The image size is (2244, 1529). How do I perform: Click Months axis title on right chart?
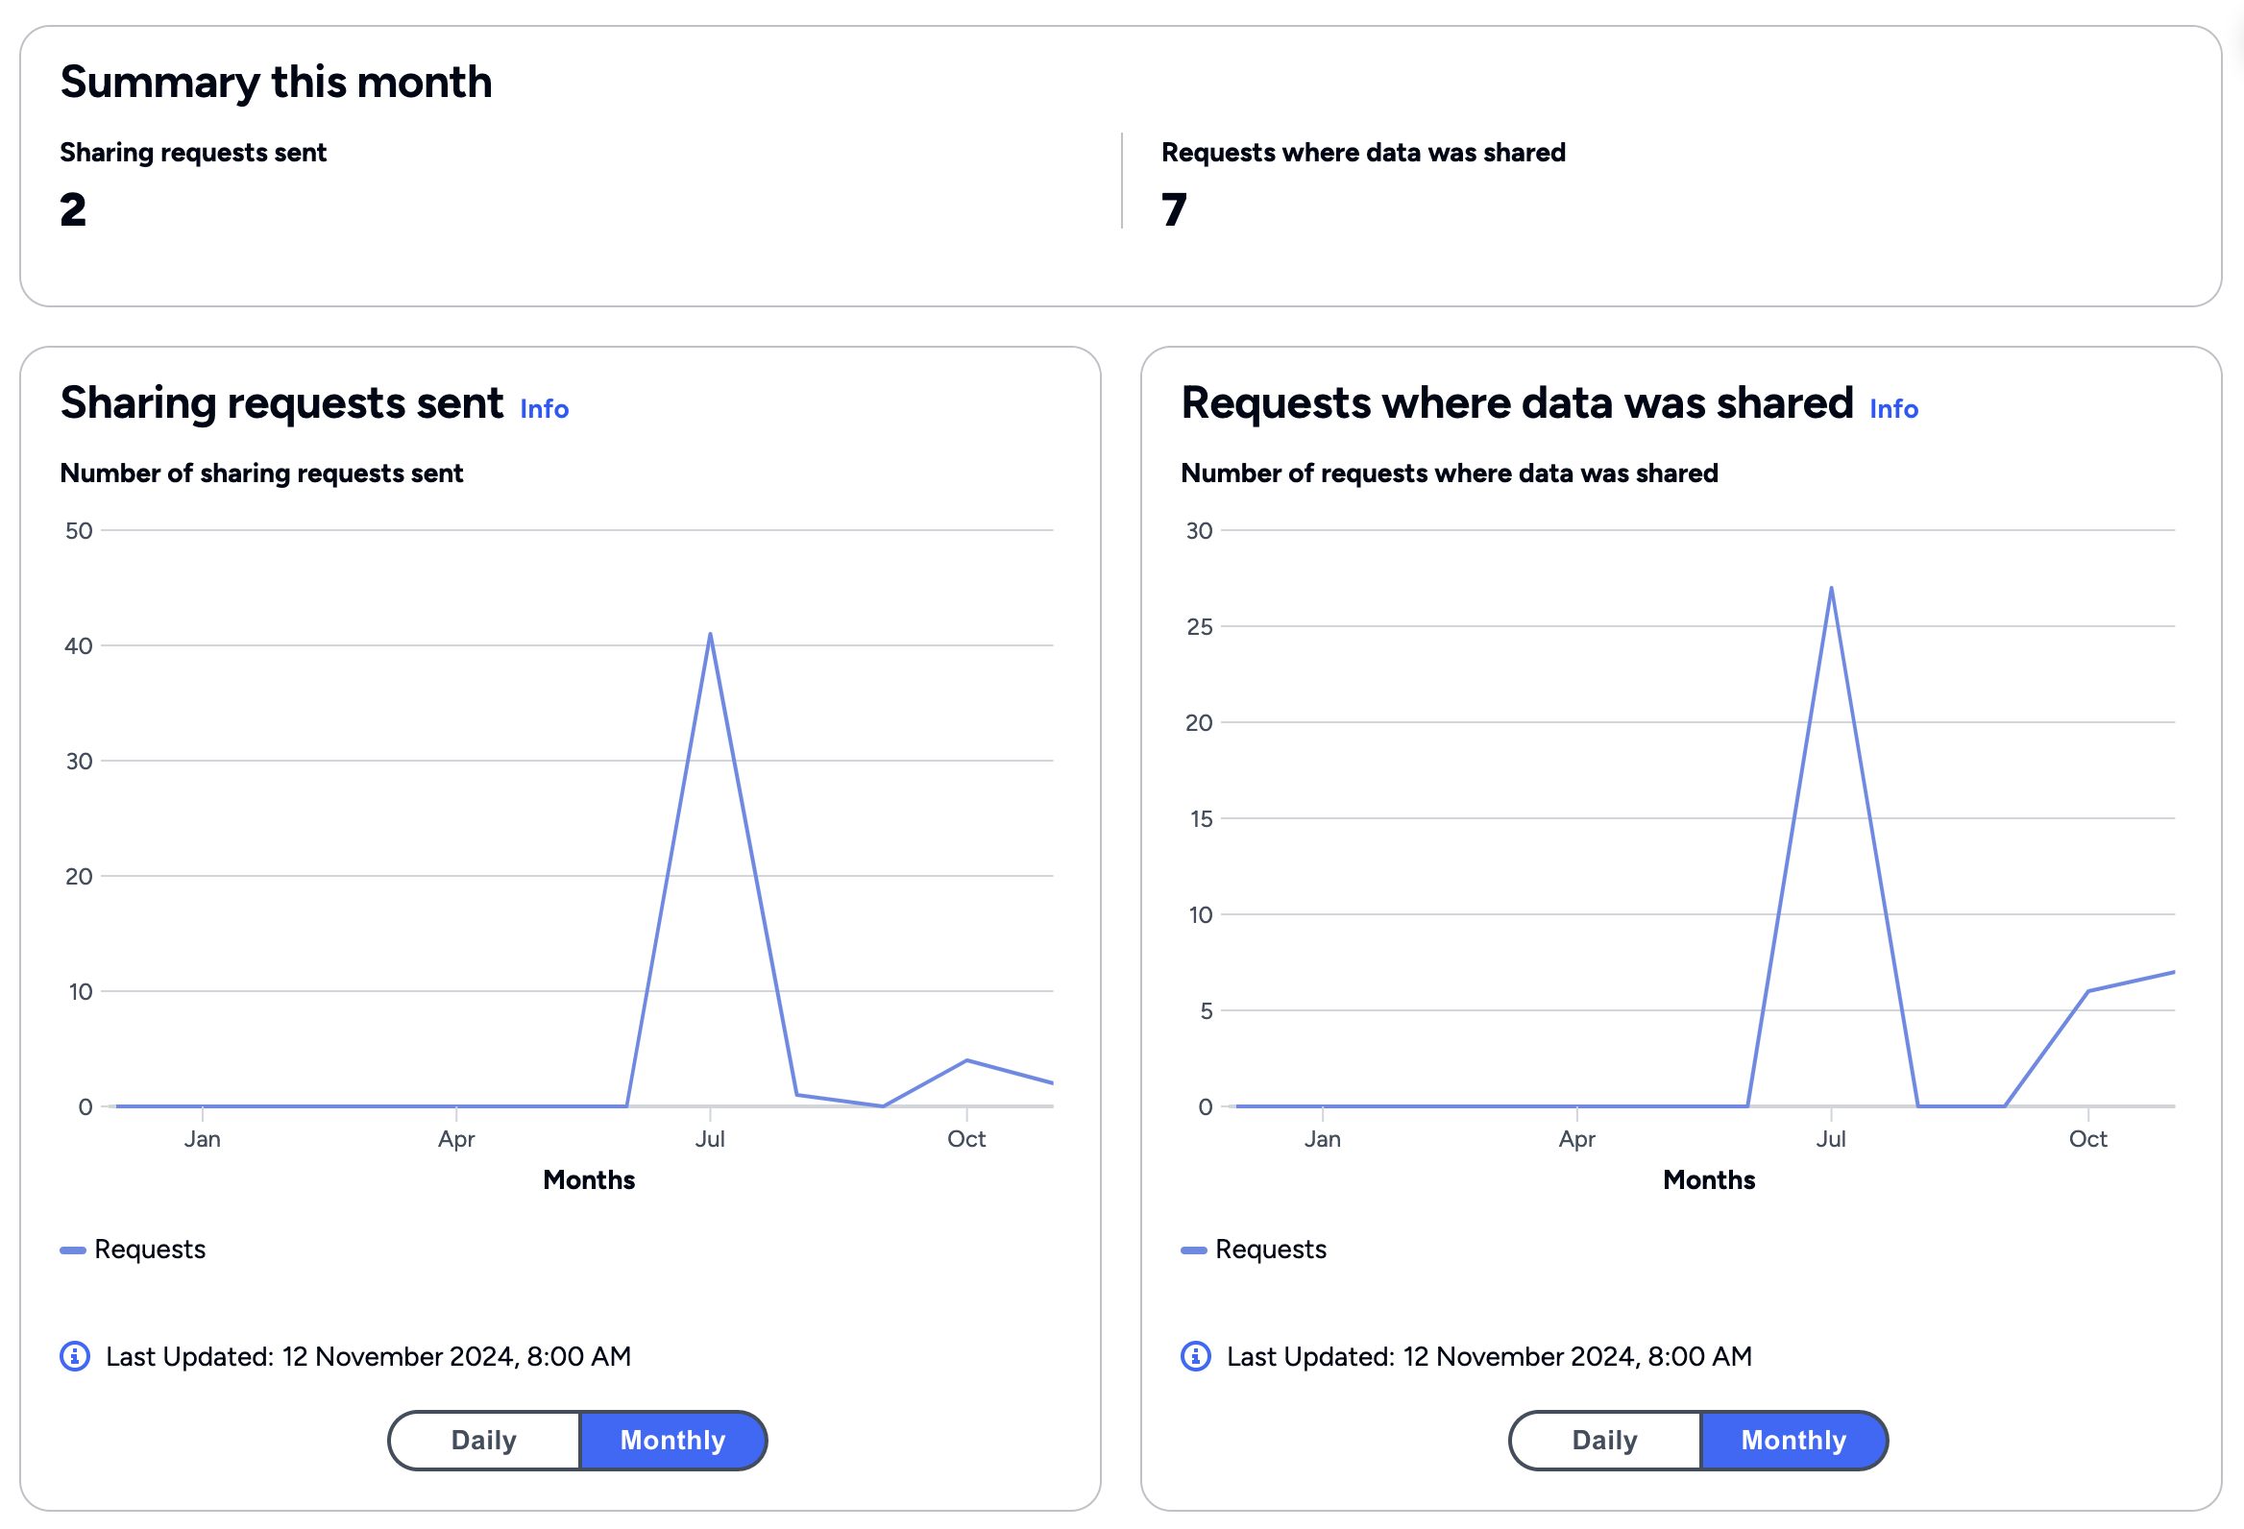click(1709, 1179)
